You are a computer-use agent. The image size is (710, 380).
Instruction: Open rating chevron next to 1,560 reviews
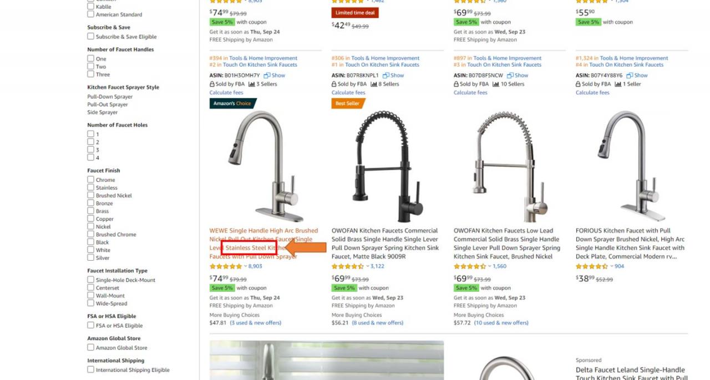tap(490, 266)
